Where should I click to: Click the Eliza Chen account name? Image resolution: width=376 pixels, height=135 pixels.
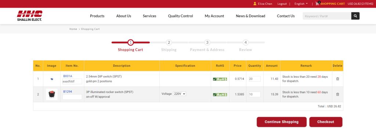click(x=265, y=4)
